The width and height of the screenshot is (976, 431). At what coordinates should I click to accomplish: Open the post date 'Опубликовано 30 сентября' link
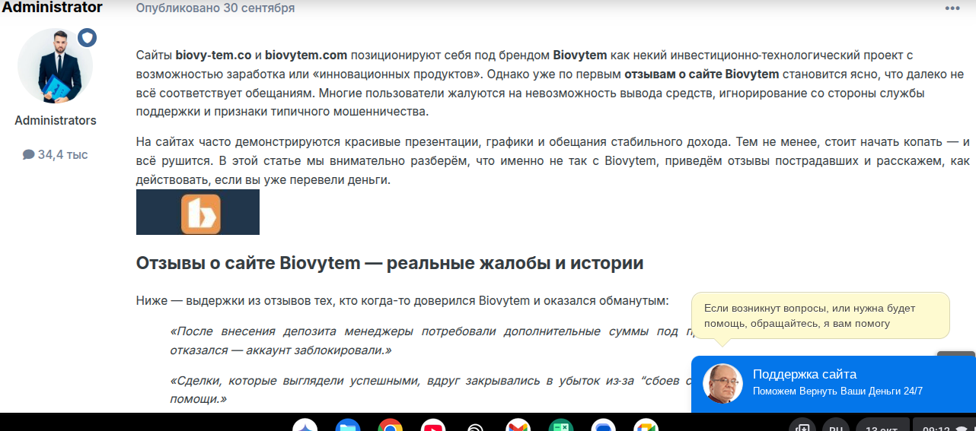tap(215, 8)
